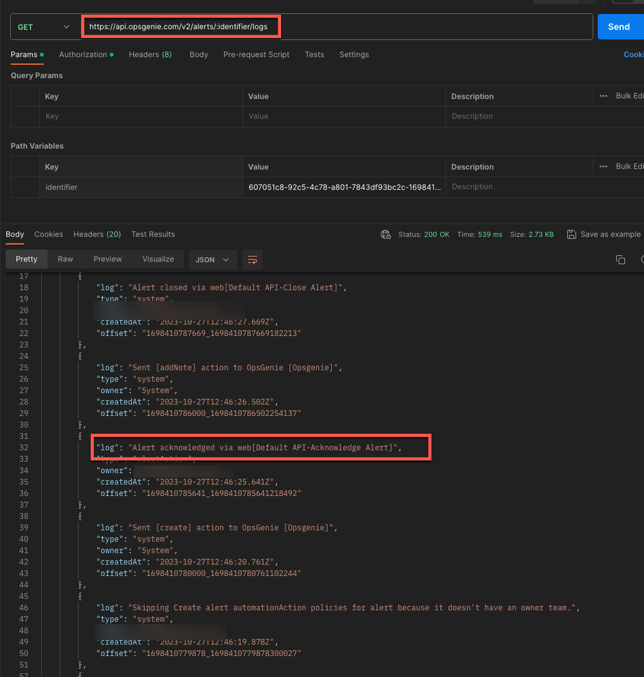This screenshot has width=644, height=677.
Task: Open the request Headers (8) tab
Action: pyautogui.click(x=150, y=55)
